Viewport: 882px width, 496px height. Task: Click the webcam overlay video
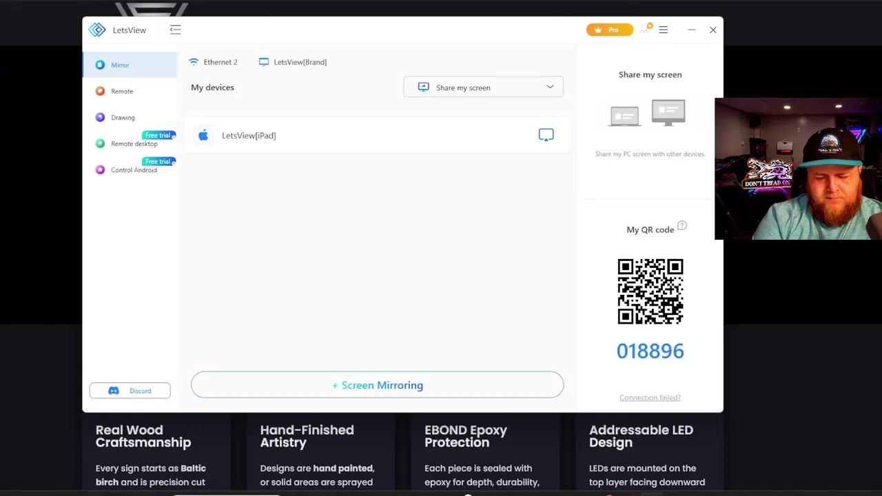(798, 169)
